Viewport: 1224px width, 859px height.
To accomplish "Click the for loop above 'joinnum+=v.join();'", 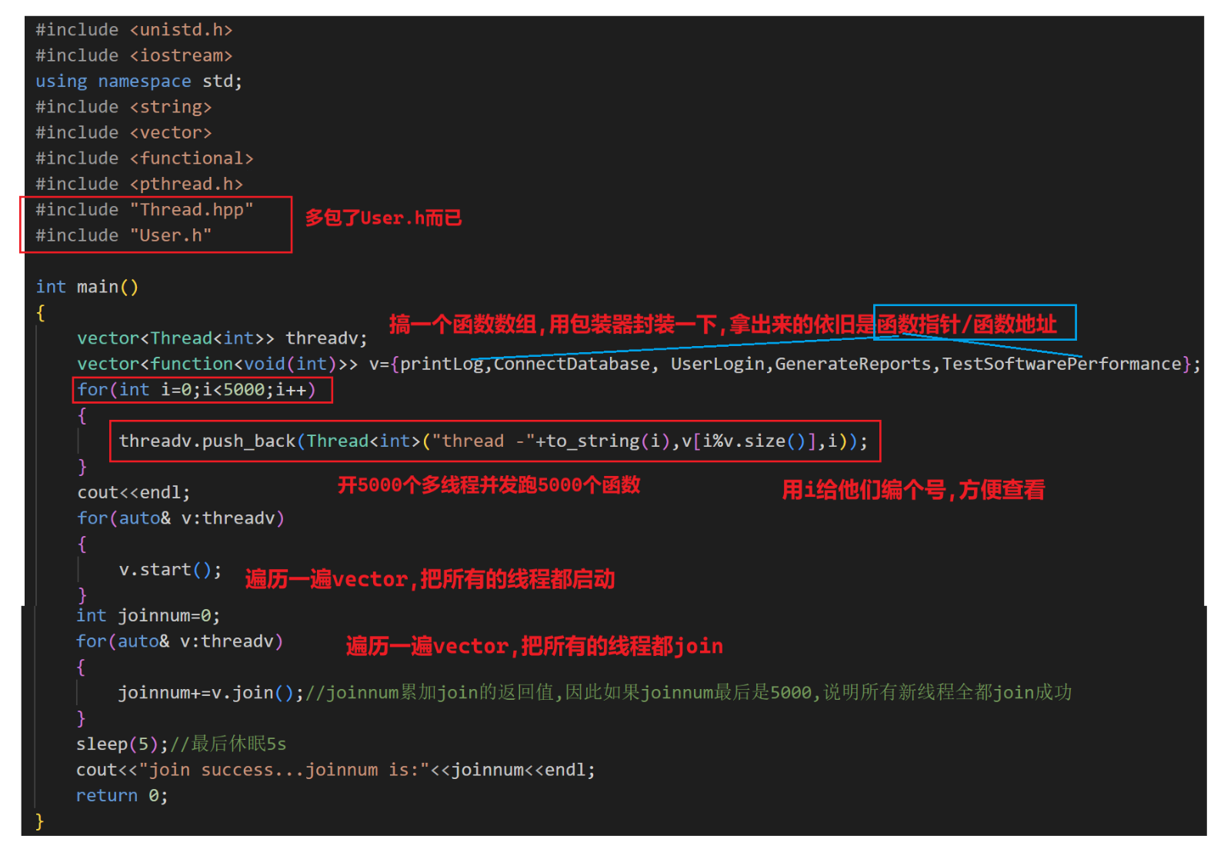I will (179, 641).
